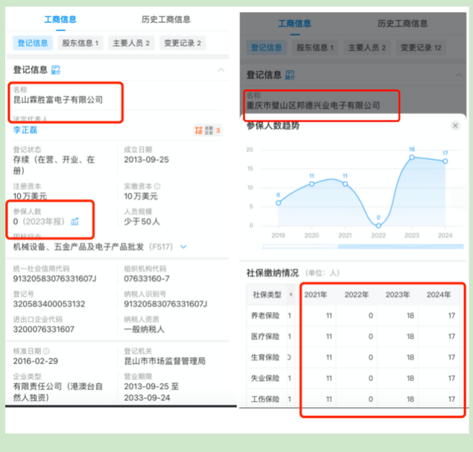Click import-export code 3200076331607
Viewport: 473px width, 452px height.
tap(44, 329)
